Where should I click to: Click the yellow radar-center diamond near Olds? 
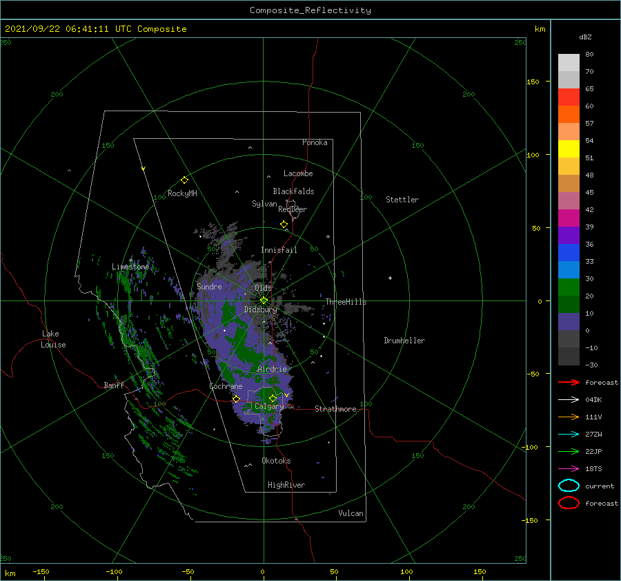[x=264, y=301]
